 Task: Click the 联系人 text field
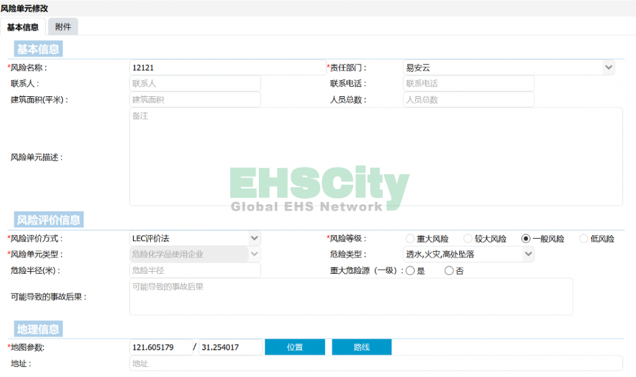(195, 83)
